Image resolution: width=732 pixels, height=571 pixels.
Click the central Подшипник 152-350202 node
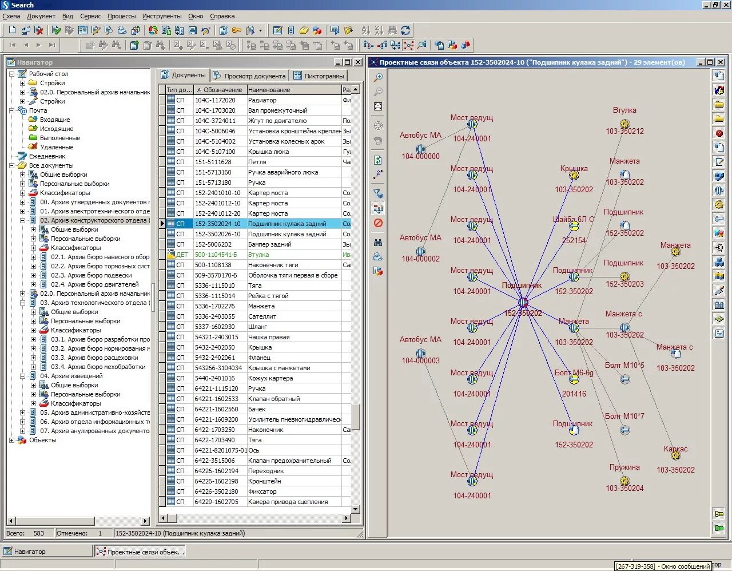(x=523, y=303)
